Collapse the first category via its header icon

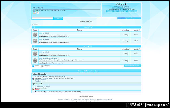[34, 27]
